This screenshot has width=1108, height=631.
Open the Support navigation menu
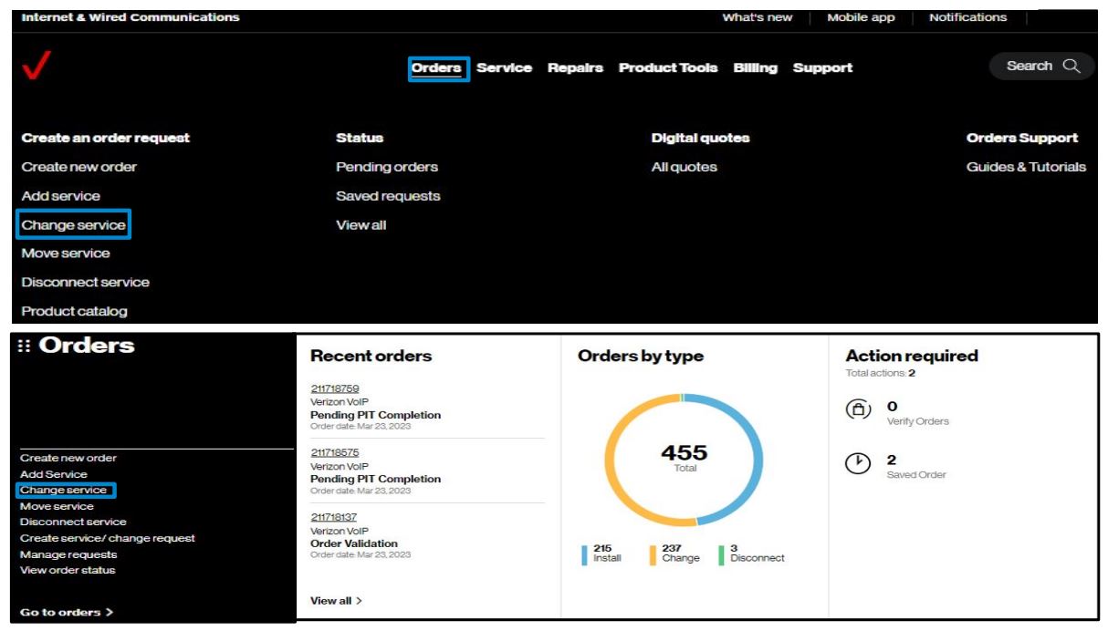pyautogui.click(x=822, y=67)
